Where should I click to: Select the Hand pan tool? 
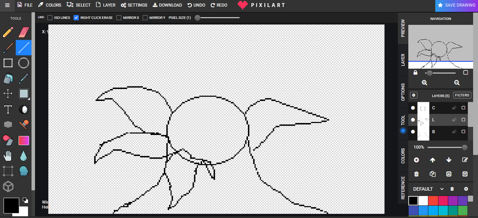coord(8,156)
